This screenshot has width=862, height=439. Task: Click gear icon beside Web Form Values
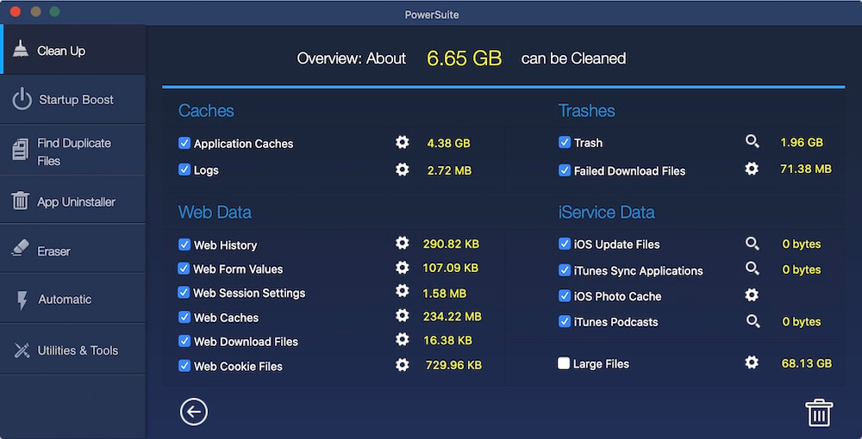(403, 268)
